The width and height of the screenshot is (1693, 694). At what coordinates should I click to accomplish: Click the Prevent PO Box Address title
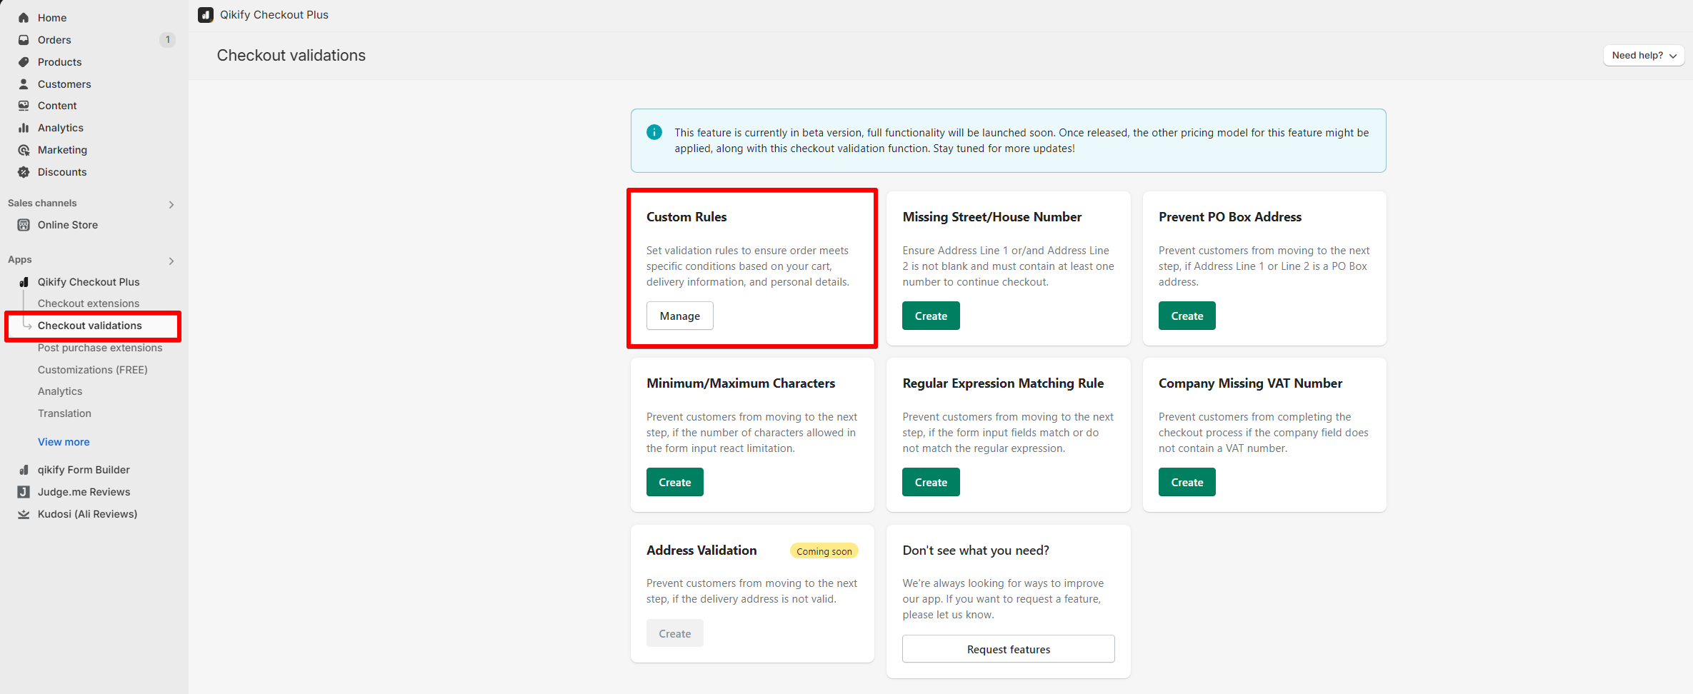1230,217
